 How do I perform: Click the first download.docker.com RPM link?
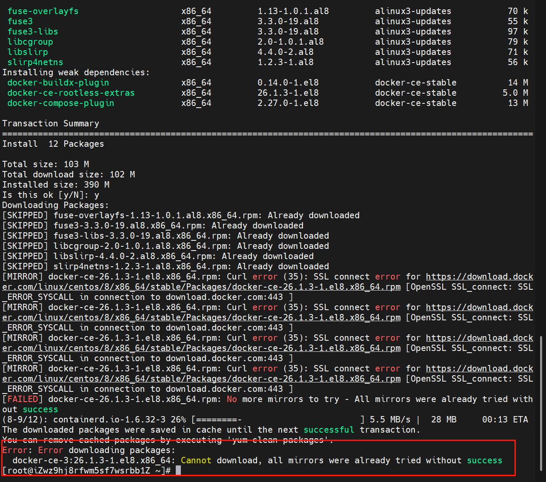click(479, 277)
